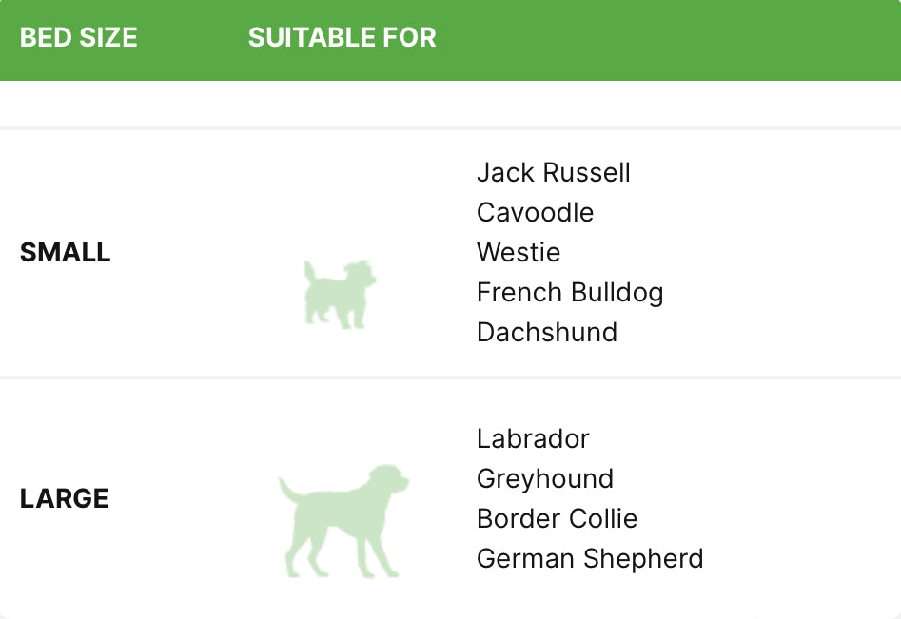The width and height of the screenshot is (901, 619).
Task: Click the Jack Russell breed text
Action: pyautogui.click(x=554, y=173)
